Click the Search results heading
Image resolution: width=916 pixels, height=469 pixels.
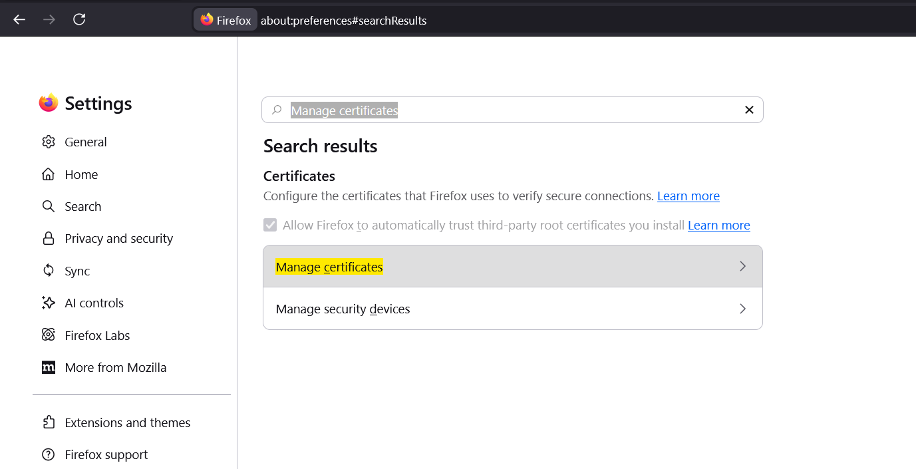coord(321,146)
